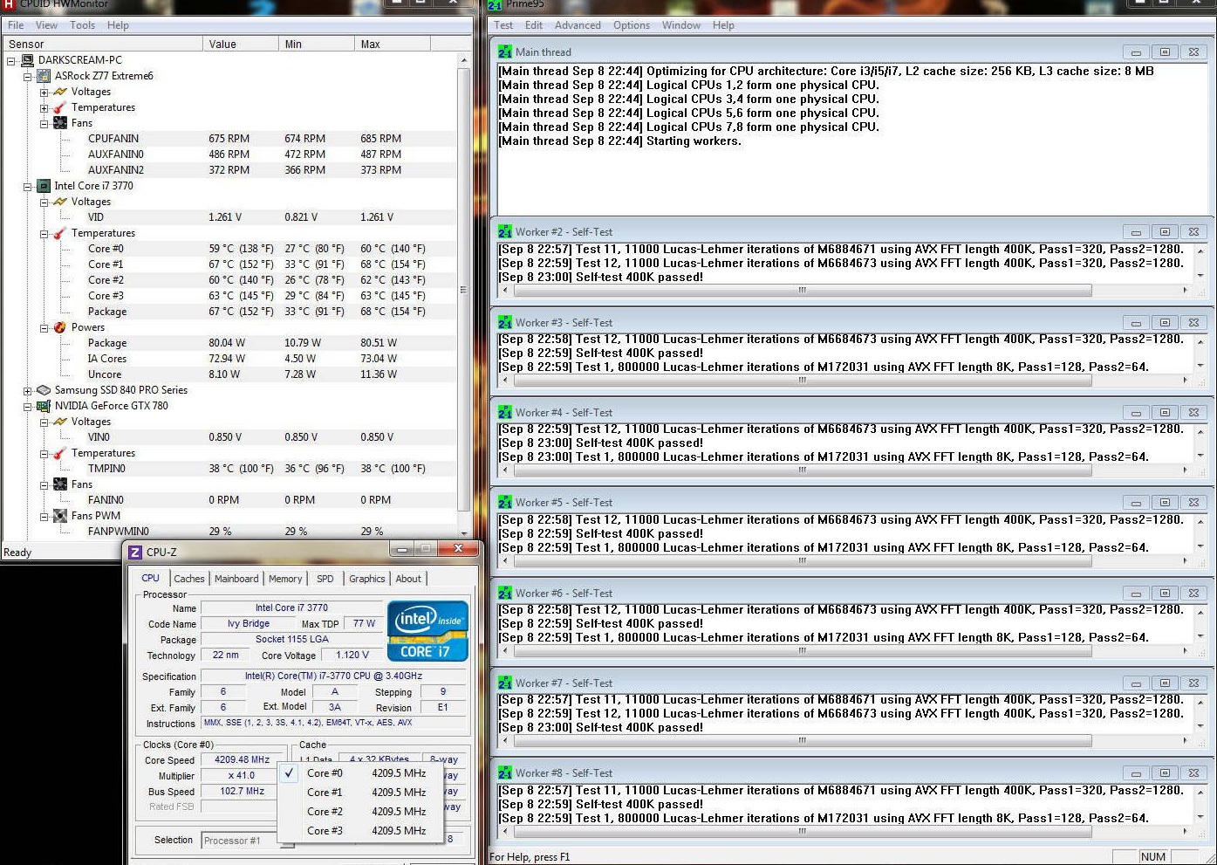Click the Worker #5 window icon

(505, 502)
